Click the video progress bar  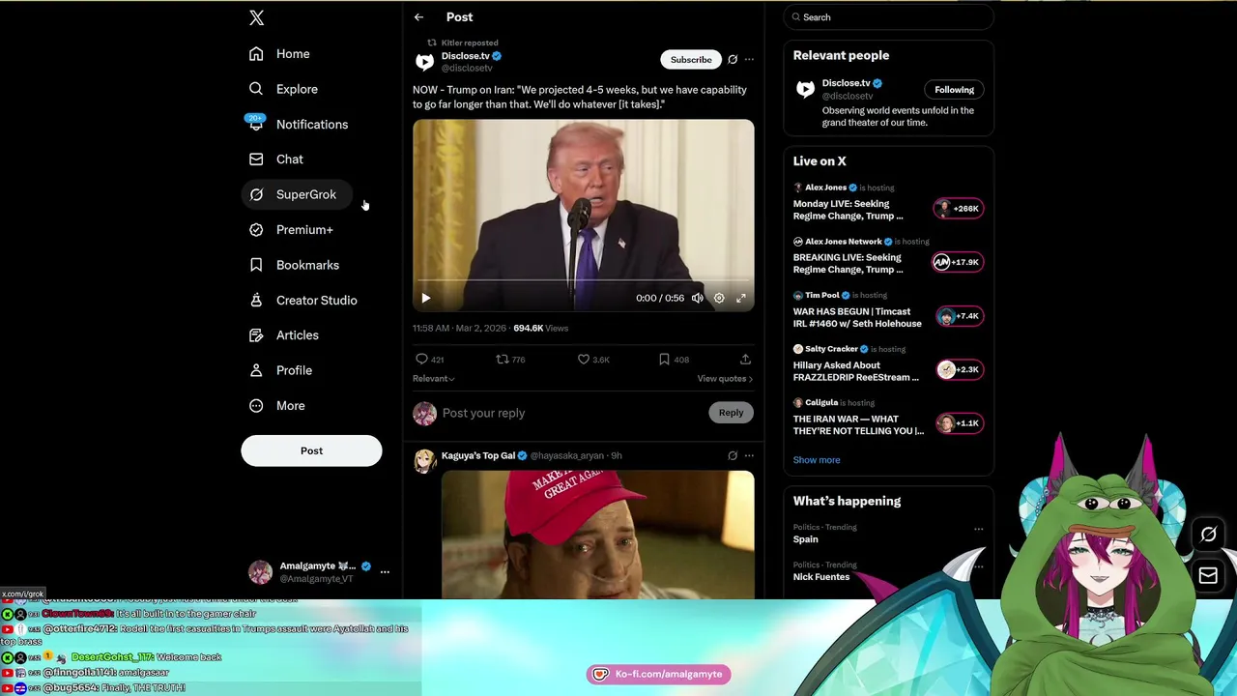click(584, 281)
